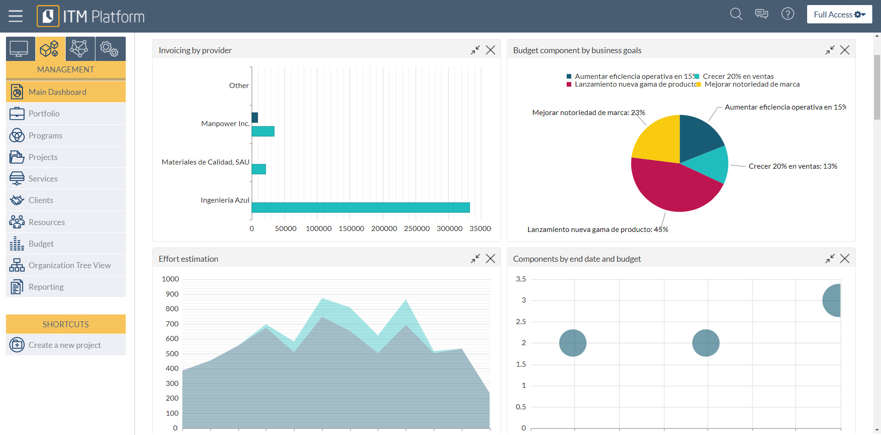Select Projects in the Management sidebar
This screenshot has width=881, height=435.
click(x=43, y=157)
